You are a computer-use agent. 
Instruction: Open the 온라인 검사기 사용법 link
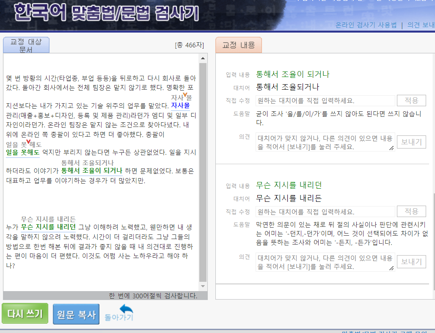click(366, 25)
